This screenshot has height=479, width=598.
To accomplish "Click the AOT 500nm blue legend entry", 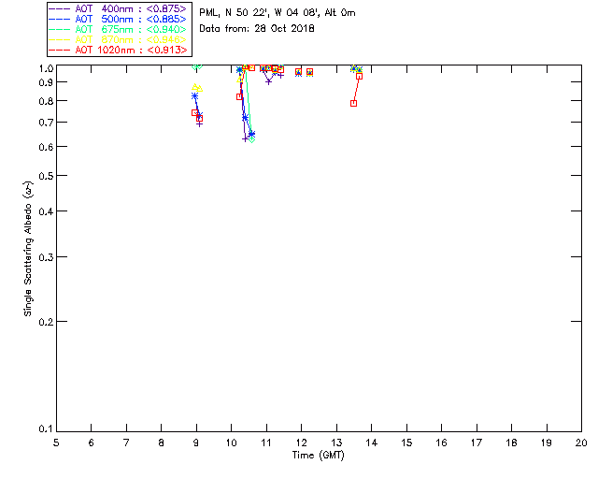I will [x=119, y=19].
